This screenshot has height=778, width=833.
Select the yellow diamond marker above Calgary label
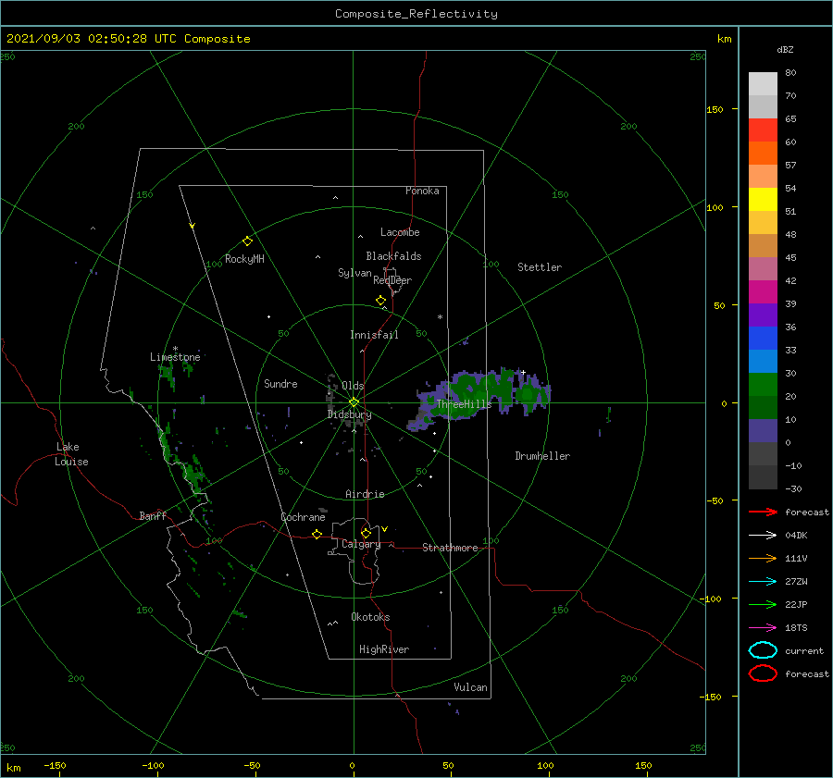[366, 533]
